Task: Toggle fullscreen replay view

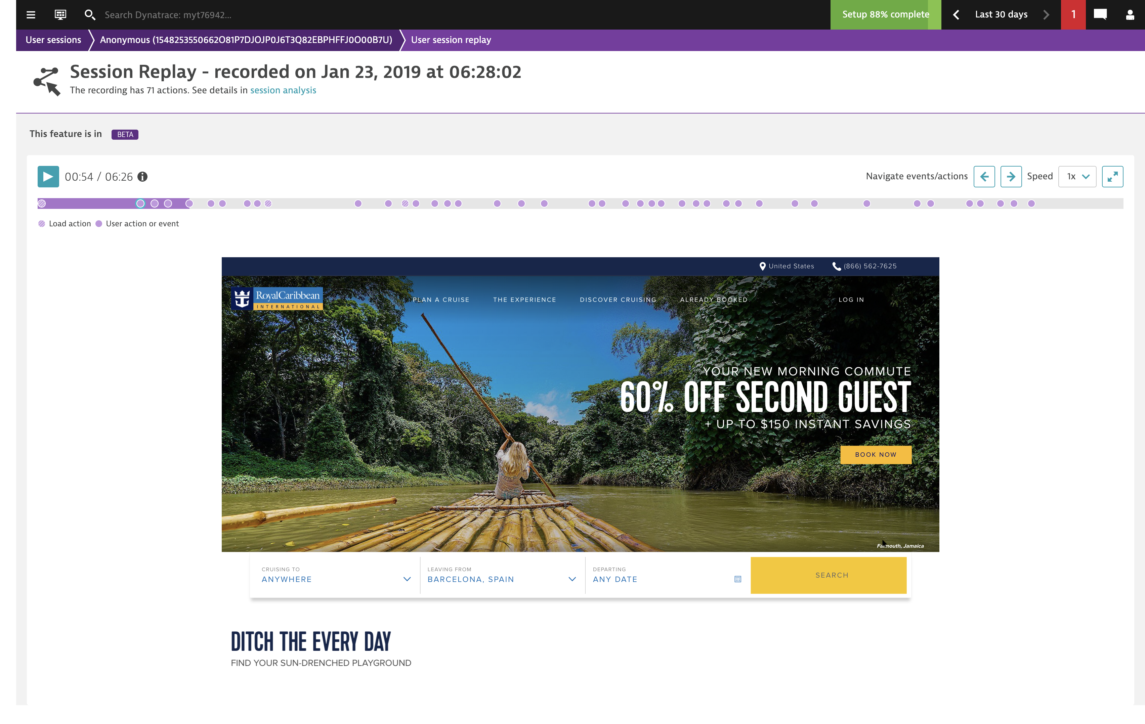Action: (x=1112, y=177)
